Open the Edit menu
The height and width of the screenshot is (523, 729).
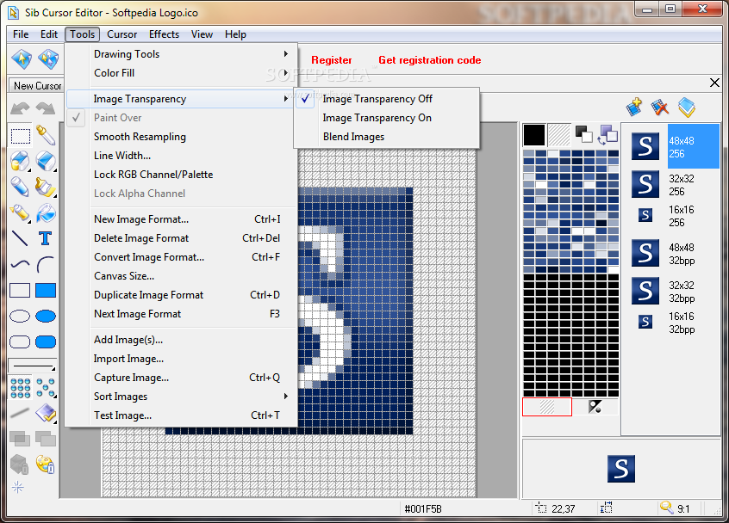tap(49, 34)
